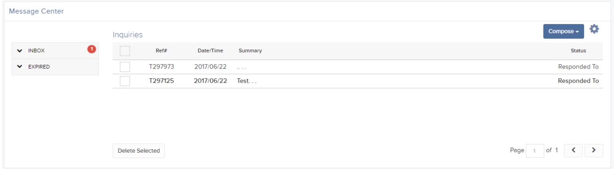The image size is (614, 170).
Task: Open the settings gear icon
Action: coord(594,29)
